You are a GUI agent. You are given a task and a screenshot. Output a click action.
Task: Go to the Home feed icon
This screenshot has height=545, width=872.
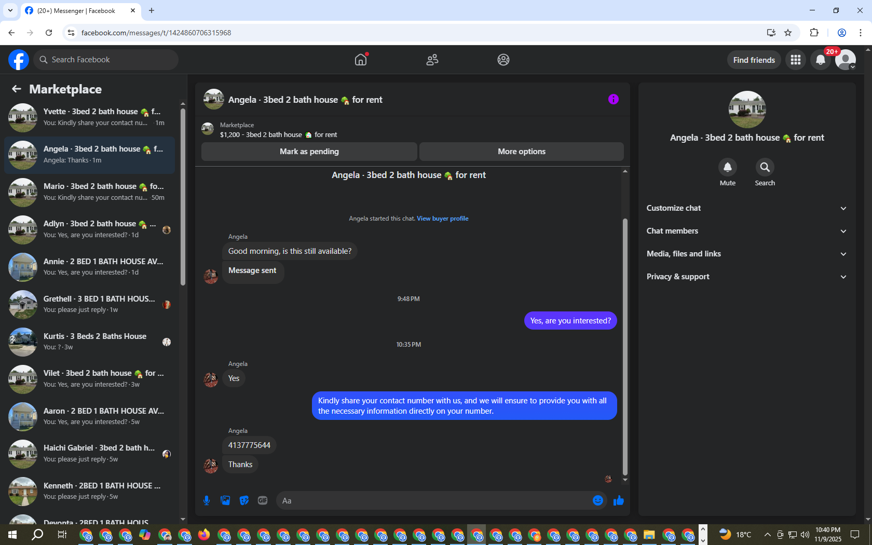pos(361,60)
